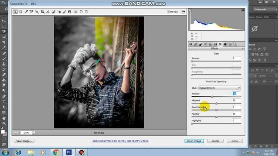Open the Detail panel tab
The width and height of the screenshot is (278, 156).
(200, 44)
